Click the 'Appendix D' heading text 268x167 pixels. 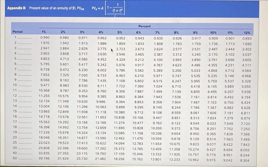16,8
